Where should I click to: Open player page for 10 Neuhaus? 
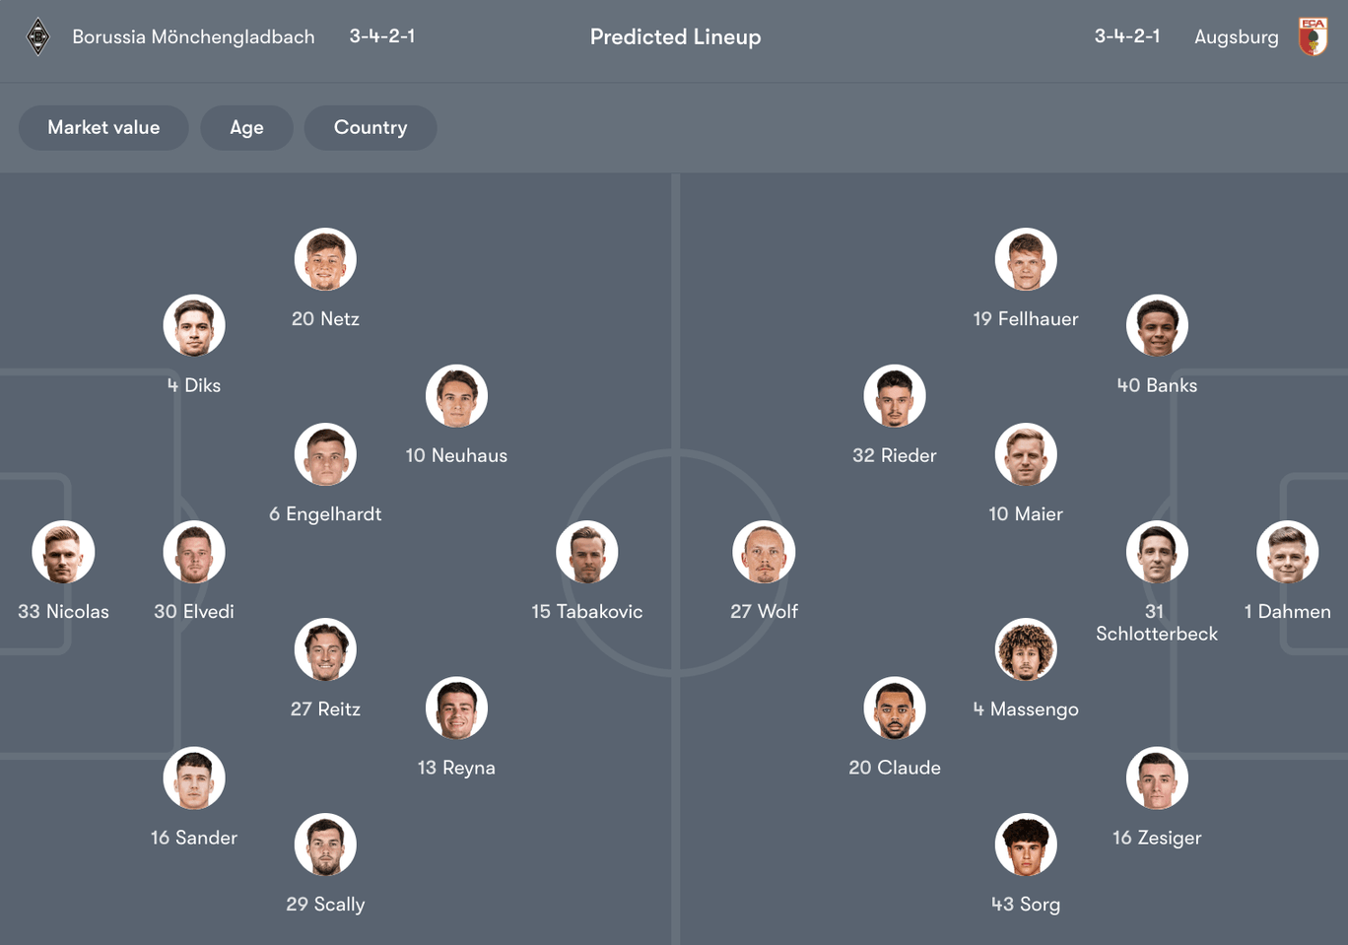pyautogui.click(x=456, y=395)
